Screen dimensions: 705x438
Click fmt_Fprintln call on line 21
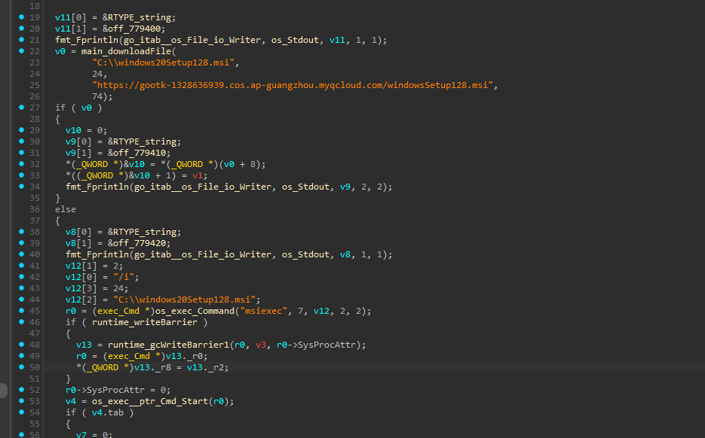tap(86, 40)
